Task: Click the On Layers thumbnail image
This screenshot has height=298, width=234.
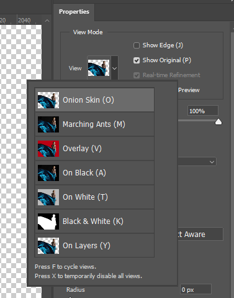Action: 48,246
